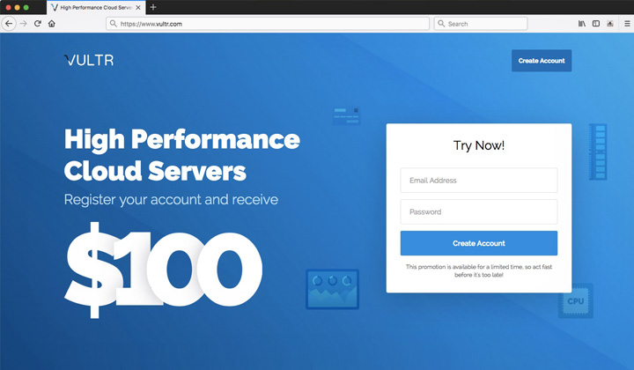Screen dimensions: 634x370
Task: Click the 'High Performance Cloud Servers' headline
Action: pyautogui.click(x=182, y=155)
